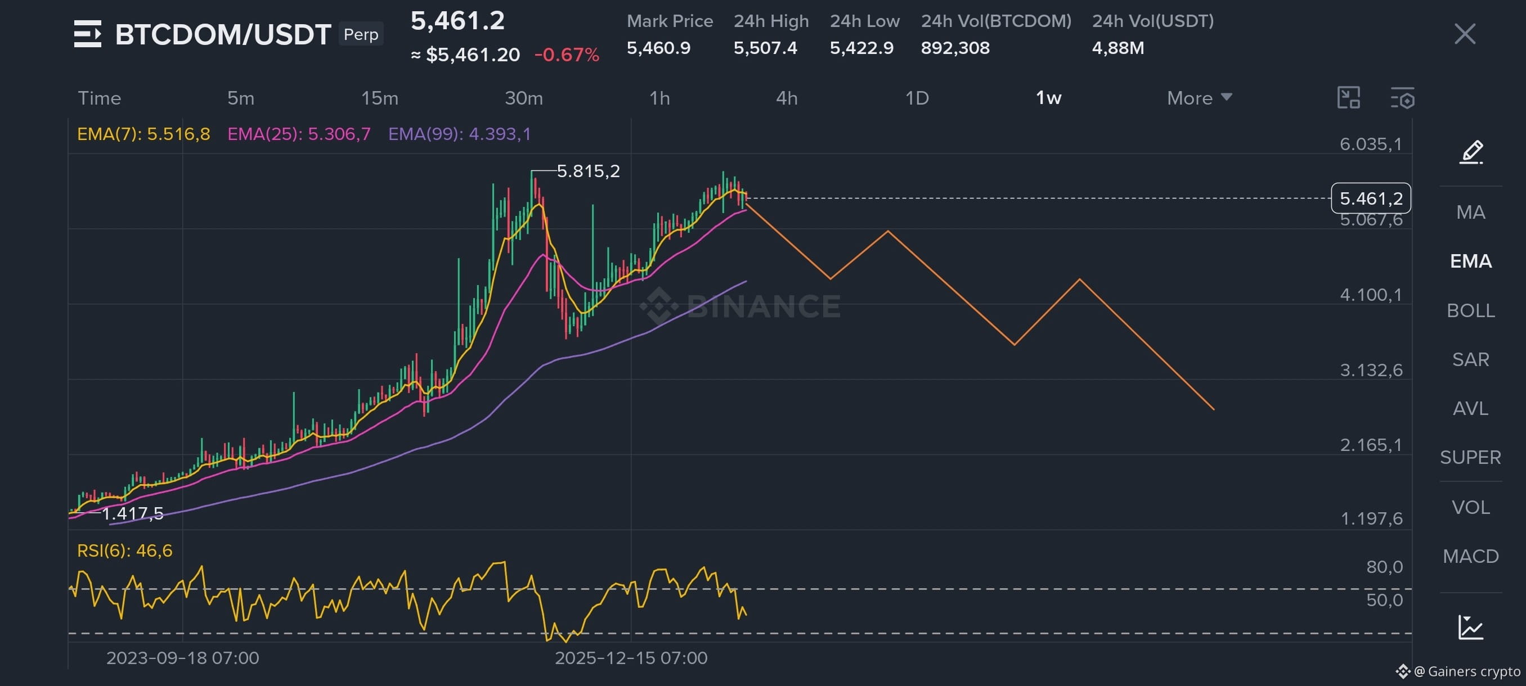Enable the MACD sub-indicator
This screenshot has height=686, width=1526.
(x=1471, y=556)
